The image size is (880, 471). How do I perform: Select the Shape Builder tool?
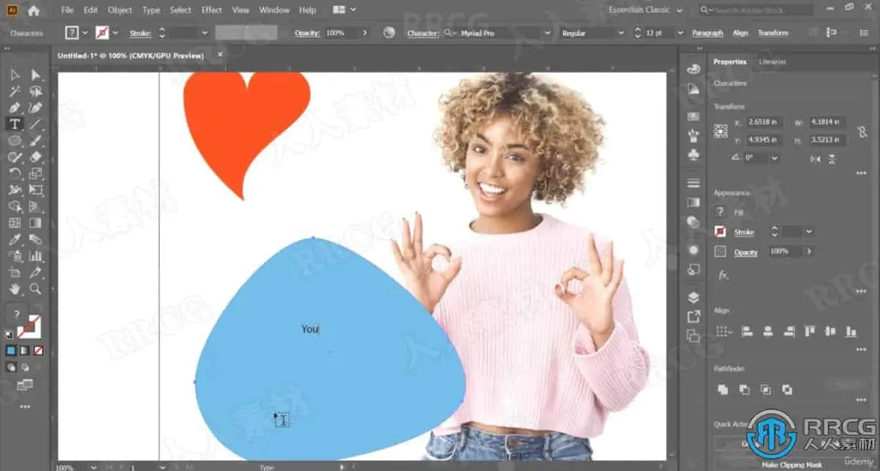[x=15, y=207]
